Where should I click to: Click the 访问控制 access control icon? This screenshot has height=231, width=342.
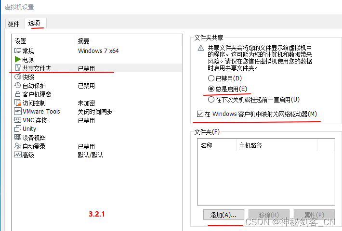click(18, 103)
